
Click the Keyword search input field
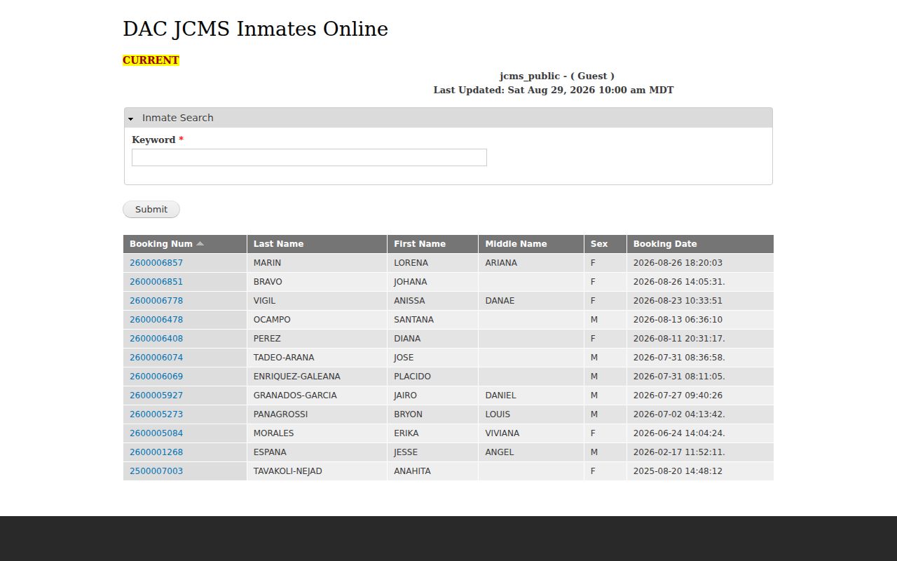pos(309,157)
